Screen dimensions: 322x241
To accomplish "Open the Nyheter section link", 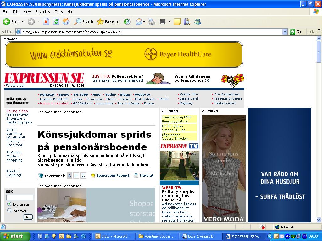I will [47, 95].
